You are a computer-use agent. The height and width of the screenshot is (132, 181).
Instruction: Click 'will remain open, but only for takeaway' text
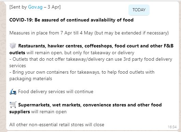pos(80,53)
